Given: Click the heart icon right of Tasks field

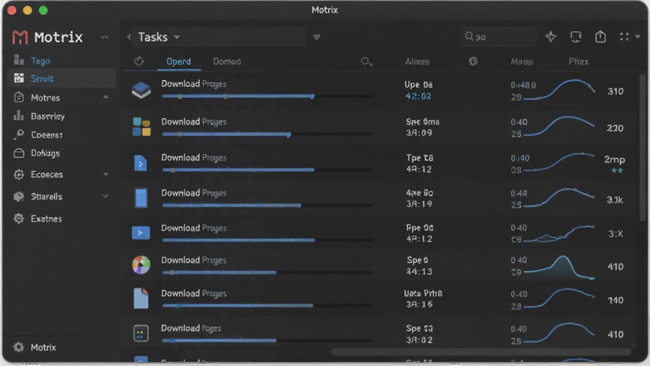Looking at the screenshot, I should tap(317, 37).
